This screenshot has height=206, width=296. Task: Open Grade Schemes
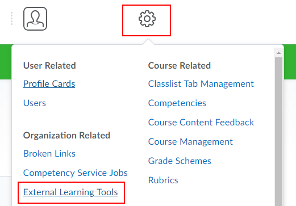pos(180,161)
